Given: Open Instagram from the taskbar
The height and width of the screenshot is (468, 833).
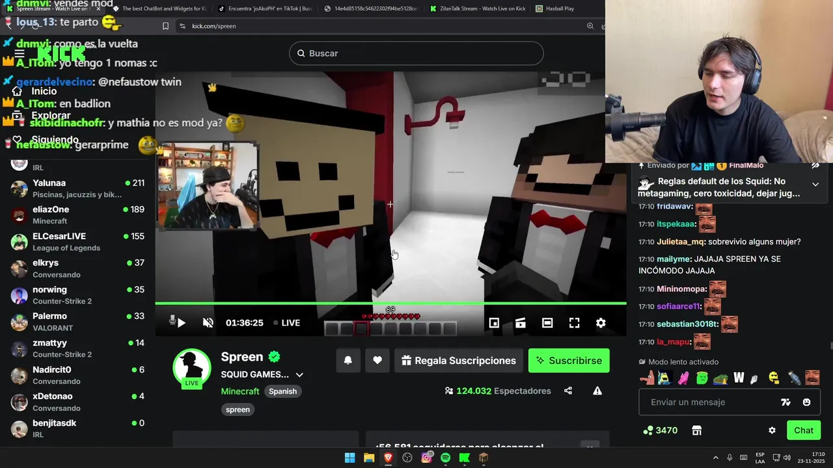Looking at the screenshot, I should tap(426, 458).
